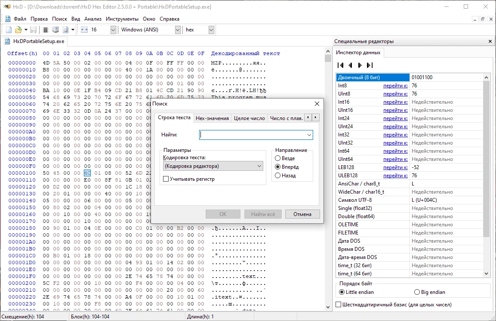Switch to Hex-значения tab in search dialog
This screenshot has width=496, height=321.
[x=212, y=118]
